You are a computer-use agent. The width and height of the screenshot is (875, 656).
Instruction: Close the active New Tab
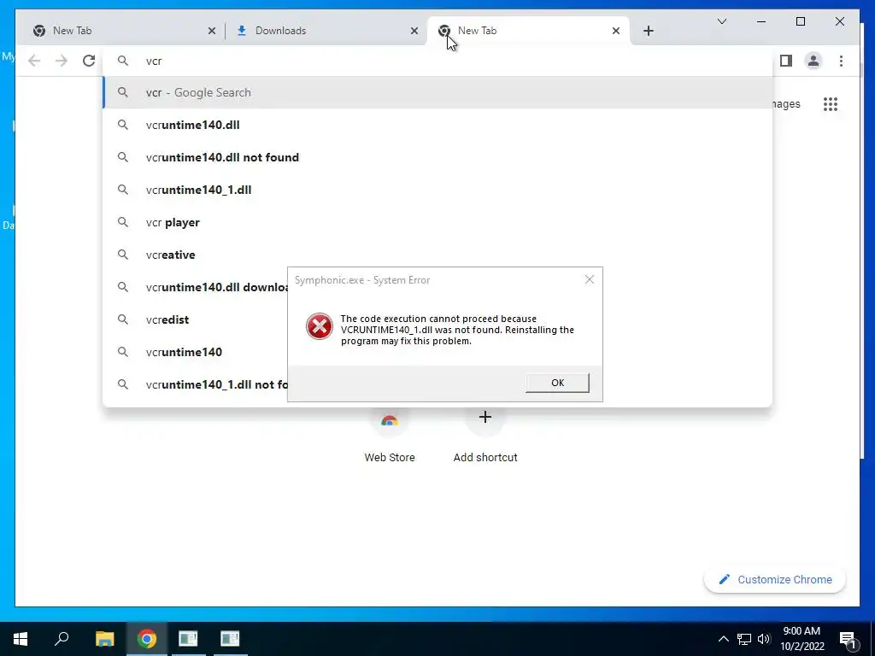[x=615, y=31]
